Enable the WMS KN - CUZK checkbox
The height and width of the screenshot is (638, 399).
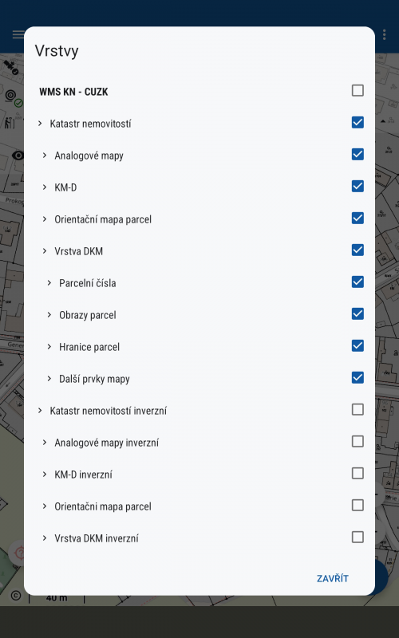coord(358,90)
